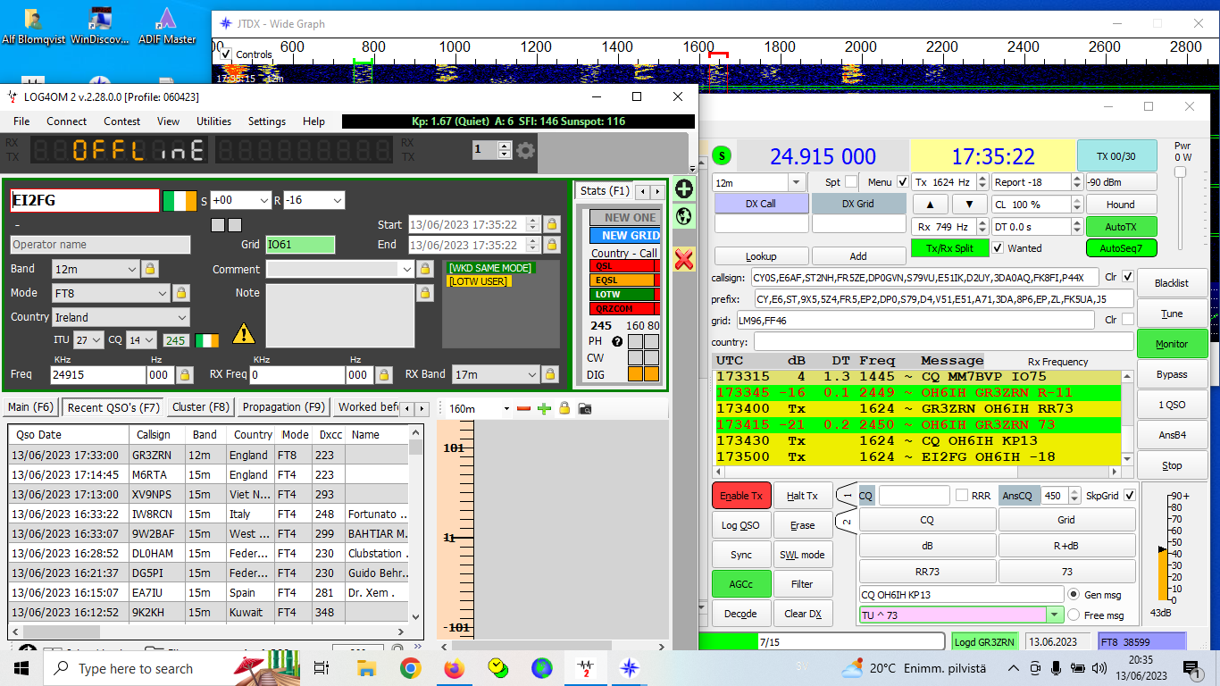Click the Grid input field showing IO61
1220x686 pixels.
299,245
